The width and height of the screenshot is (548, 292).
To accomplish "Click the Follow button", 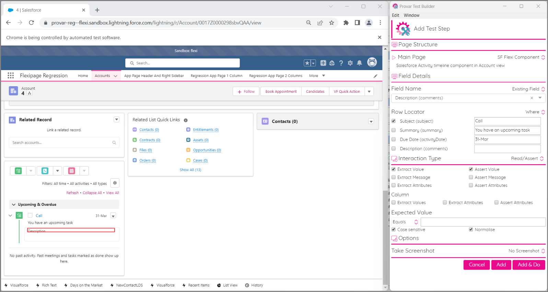I will [x=246, y=91].
